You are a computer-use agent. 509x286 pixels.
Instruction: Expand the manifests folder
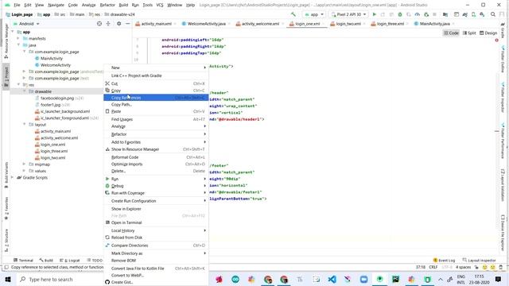coord(18,38)
